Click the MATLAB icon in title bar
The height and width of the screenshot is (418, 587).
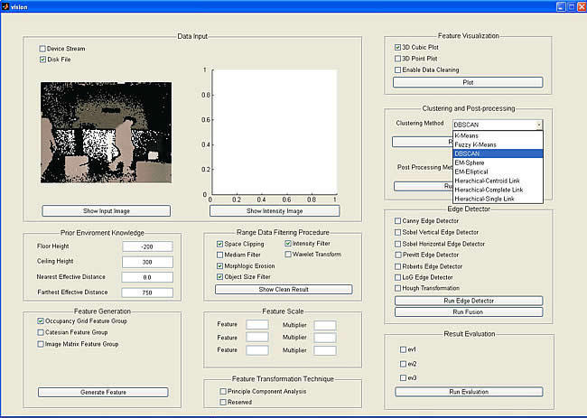(x=7, y=6)
